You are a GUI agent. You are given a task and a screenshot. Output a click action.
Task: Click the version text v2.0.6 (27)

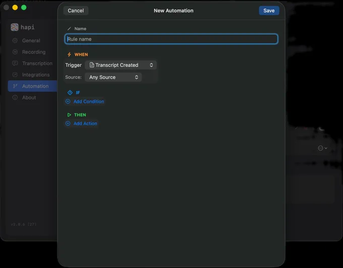click(24, 224)
